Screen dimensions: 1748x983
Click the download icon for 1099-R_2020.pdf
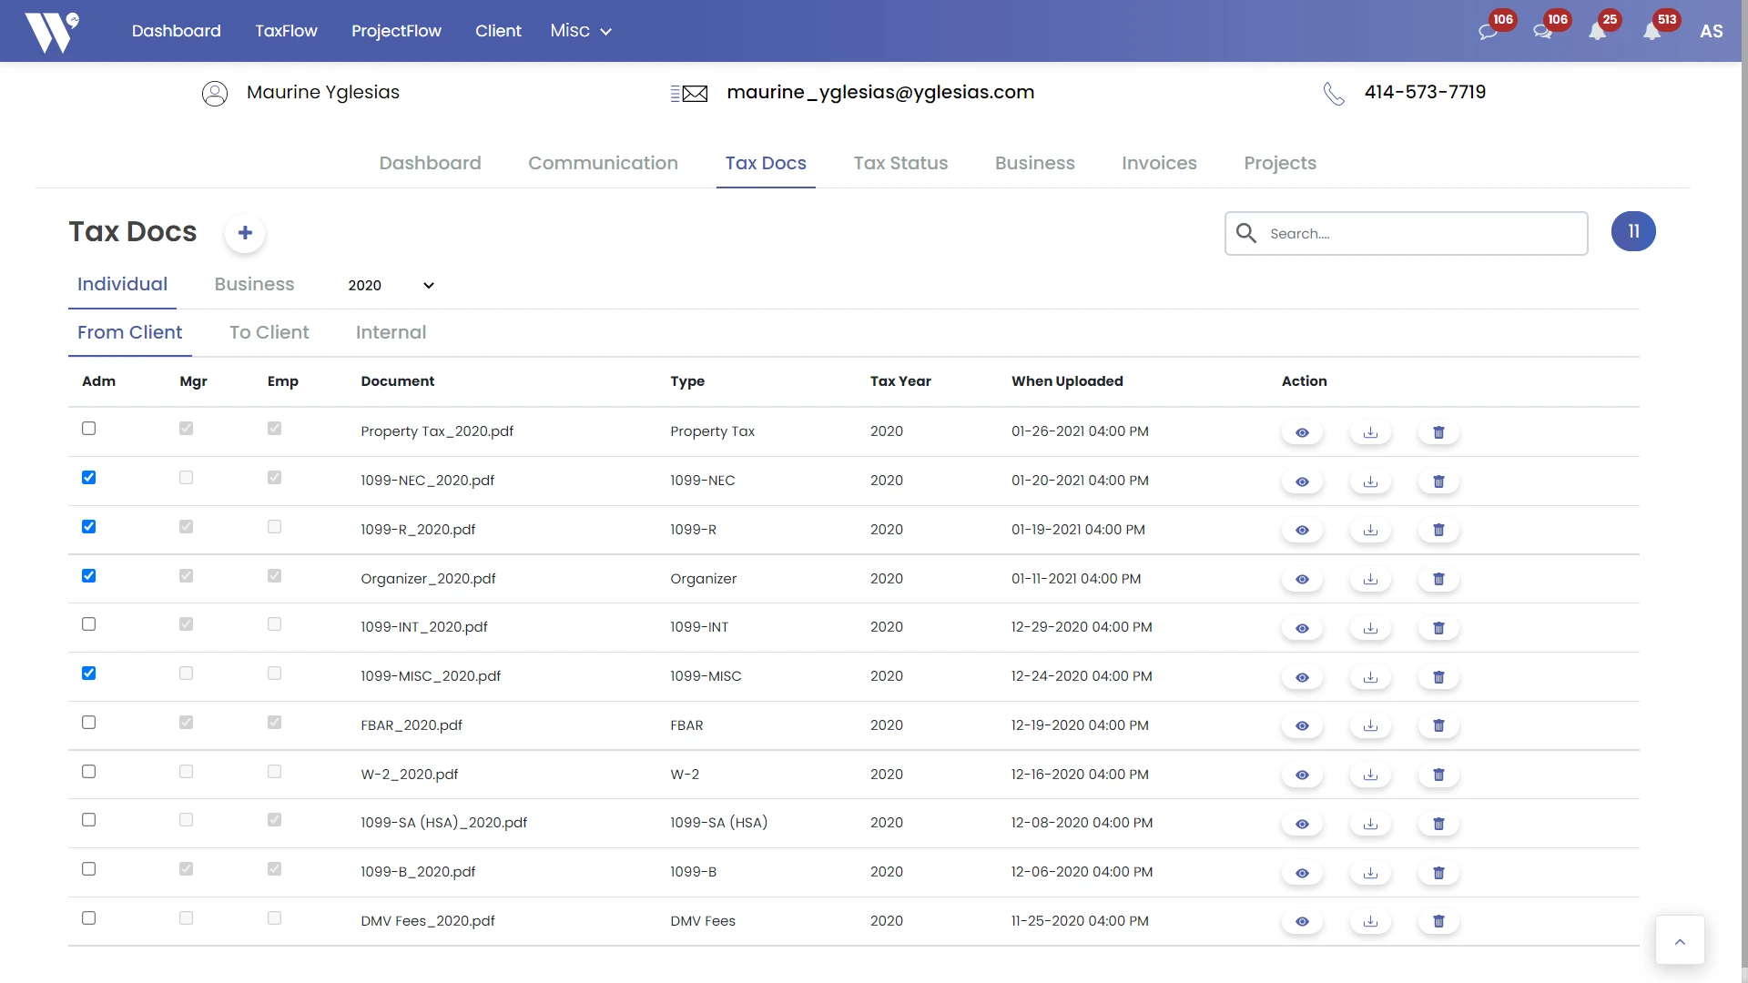coord(1370,530)
